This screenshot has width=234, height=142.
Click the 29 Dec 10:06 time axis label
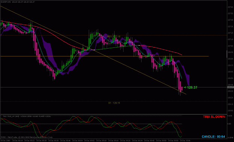[185, 141]
